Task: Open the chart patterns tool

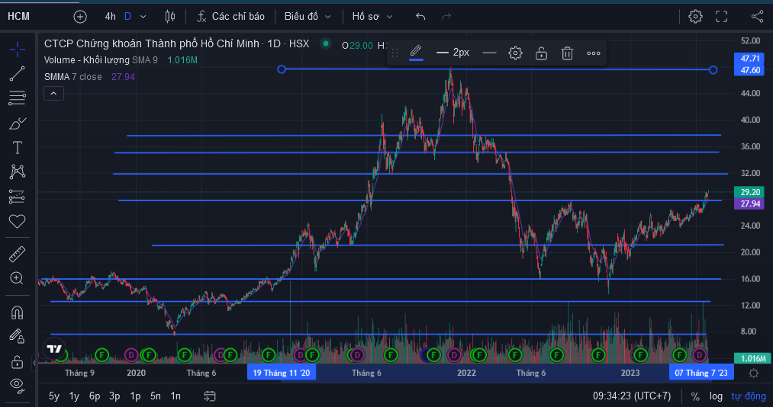Action: click(x=18, y=171)
